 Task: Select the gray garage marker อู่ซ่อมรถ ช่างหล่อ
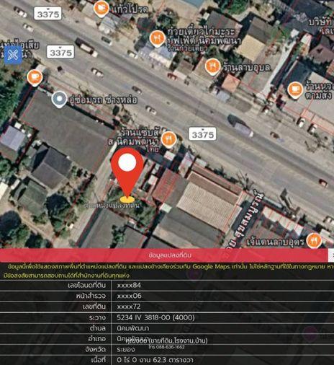coord(59,100)
